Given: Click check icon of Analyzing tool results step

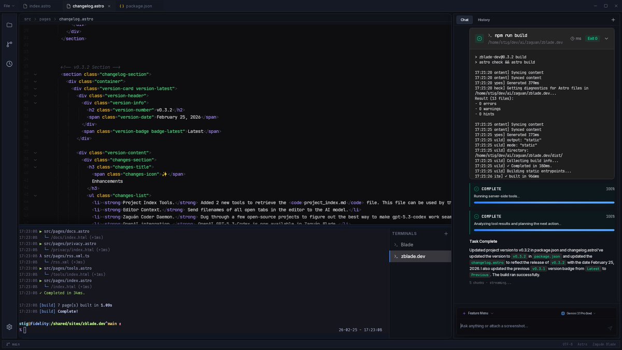Looking at the screenshot, I should coord(476,216).
